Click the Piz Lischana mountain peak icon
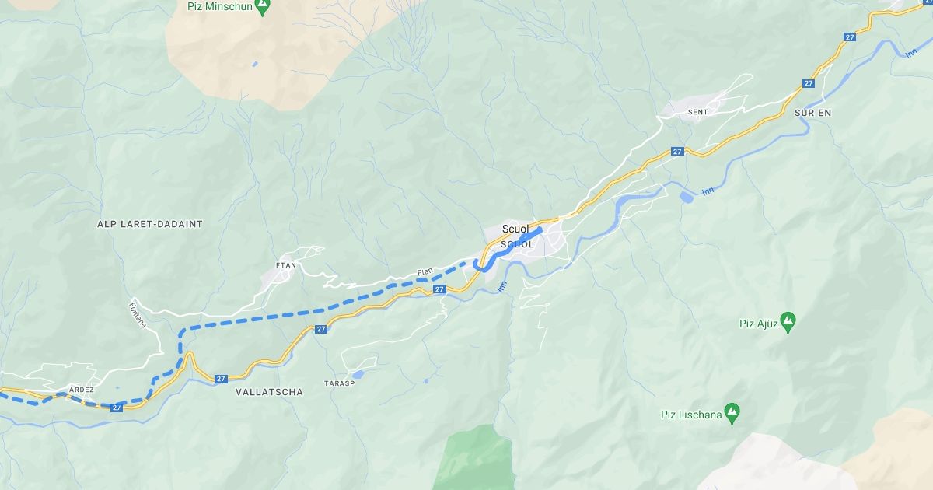Image resolution: width=933 pixels, height=490 pixels. click(731, 410)
